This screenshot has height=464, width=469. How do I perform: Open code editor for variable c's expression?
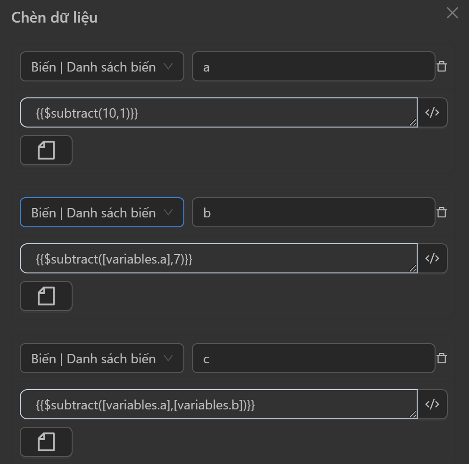click(x=432, y=404)
